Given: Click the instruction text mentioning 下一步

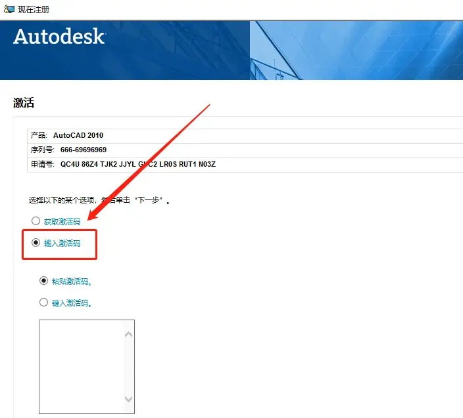Looking at the screenshot, I should coord(100,199).
